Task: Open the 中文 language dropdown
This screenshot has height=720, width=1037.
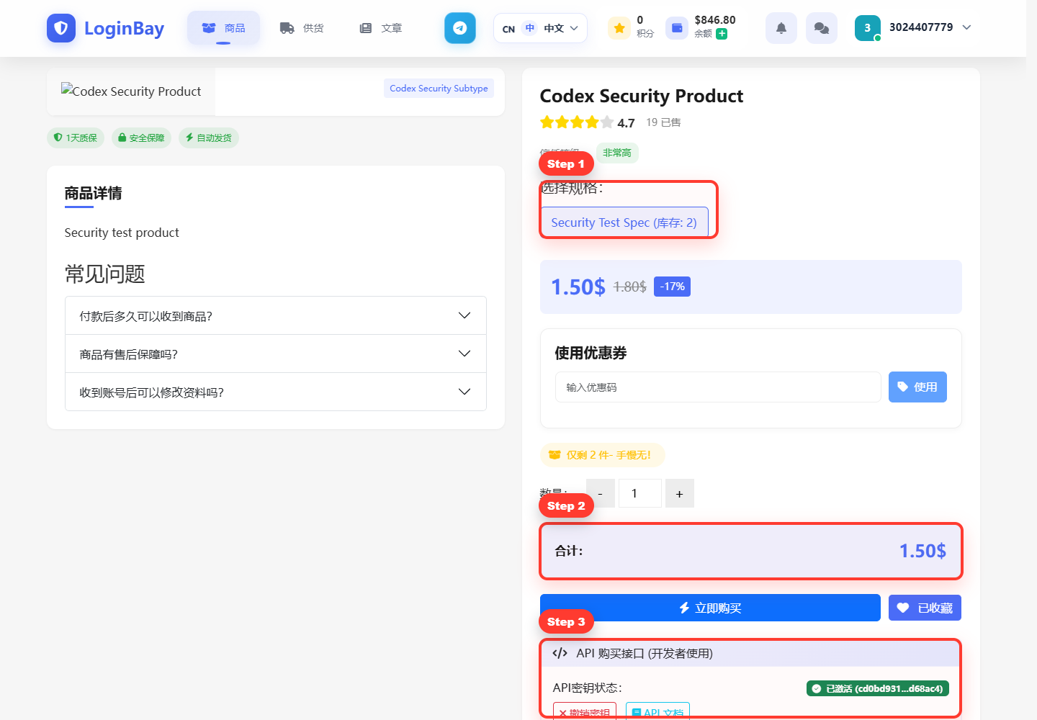Action: coord(540,28)
